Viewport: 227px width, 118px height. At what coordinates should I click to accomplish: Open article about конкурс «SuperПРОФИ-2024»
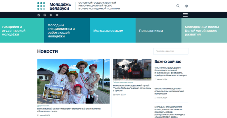170,112
